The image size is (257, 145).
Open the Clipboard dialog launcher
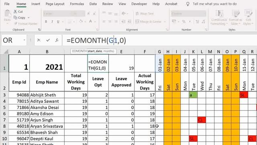[39, 29]
